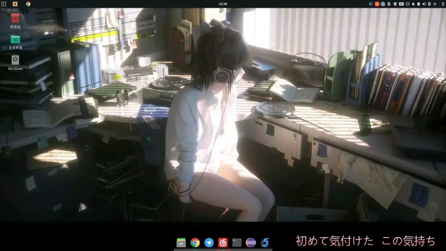Open the power options from the tray
Screen dimensions: 446x251
coord(435,4)
